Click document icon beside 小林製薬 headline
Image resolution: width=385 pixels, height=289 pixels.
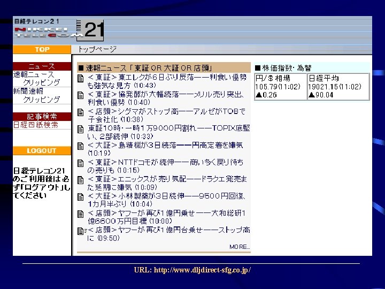81,197
